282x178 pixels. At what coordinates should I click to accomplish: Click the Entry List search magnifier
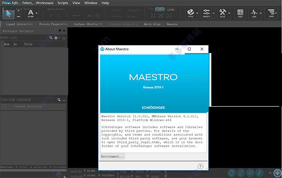point(51,38)
